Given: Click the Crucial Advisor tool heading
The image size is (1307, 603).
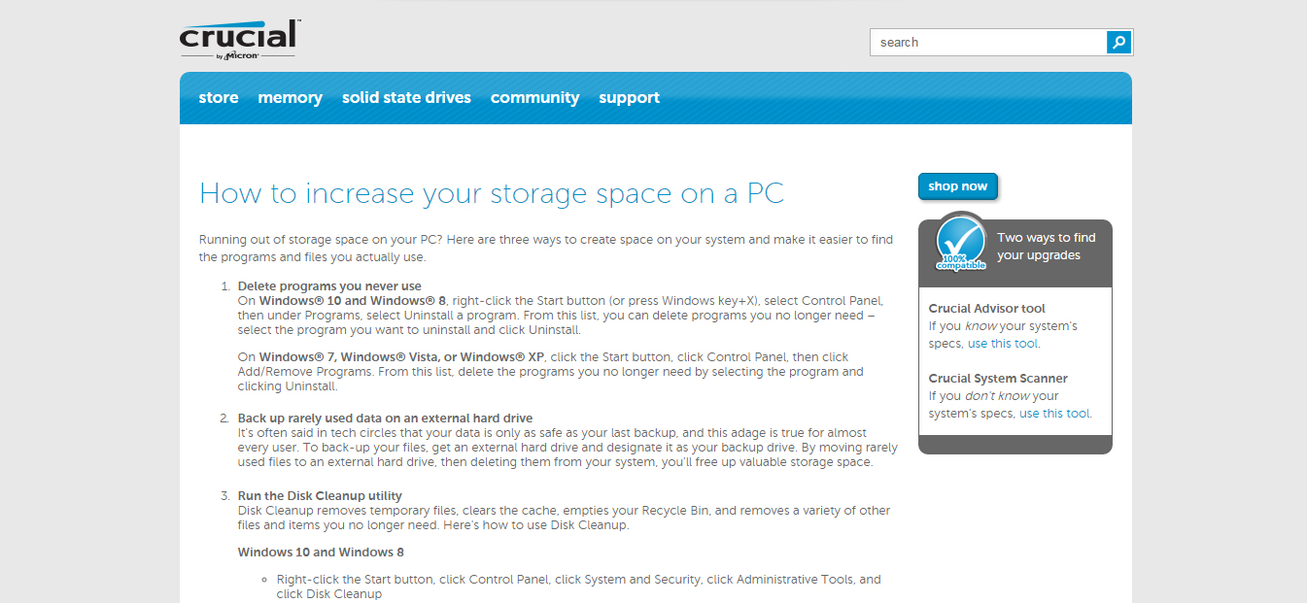Looking at the screenshot, I should coord(986,309).
